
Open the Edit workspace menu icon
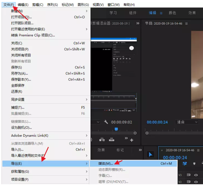[161, 13]
